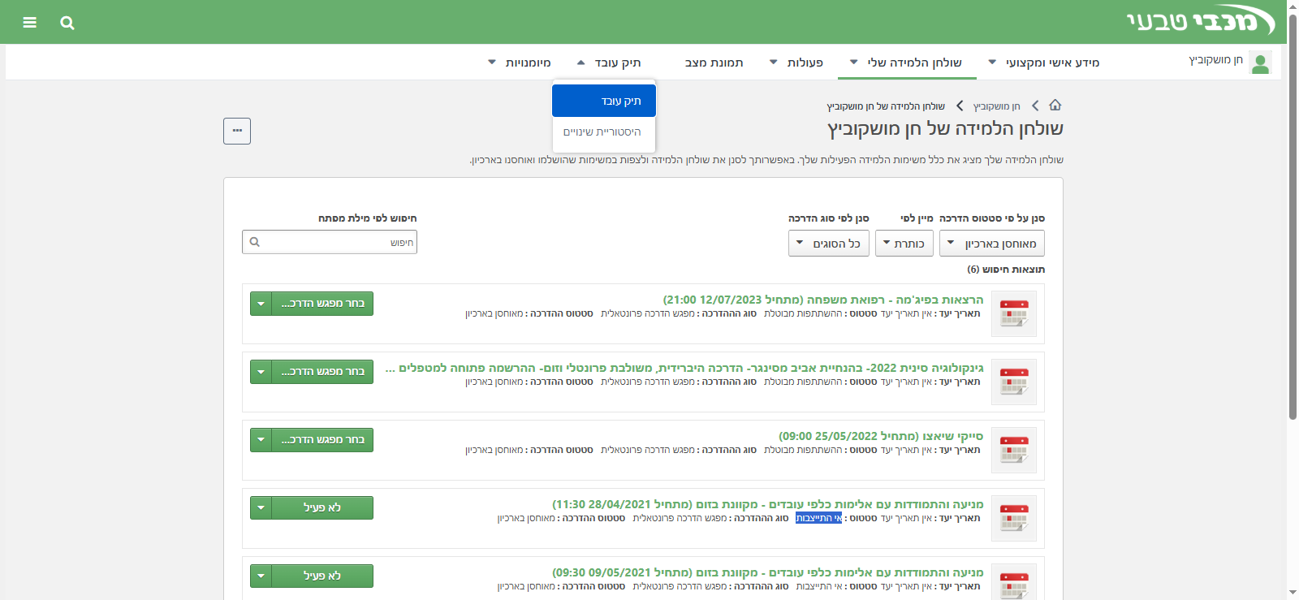Expand arrow on הרצאה בפיג'מה session button

(x=261, y=304)
